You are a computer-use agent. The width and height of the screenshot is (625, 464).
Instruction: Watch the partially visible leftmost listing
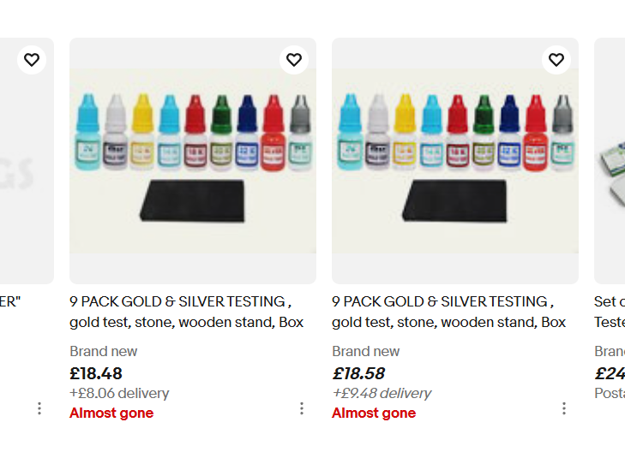32,60
